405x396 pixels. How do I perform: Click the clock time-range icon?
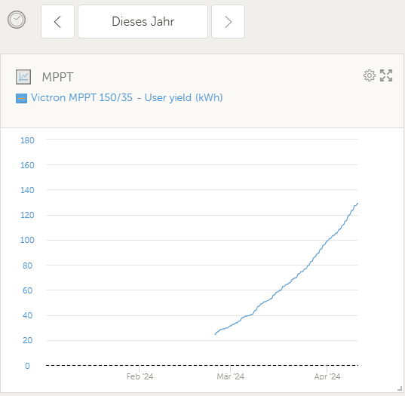point(17,20)
